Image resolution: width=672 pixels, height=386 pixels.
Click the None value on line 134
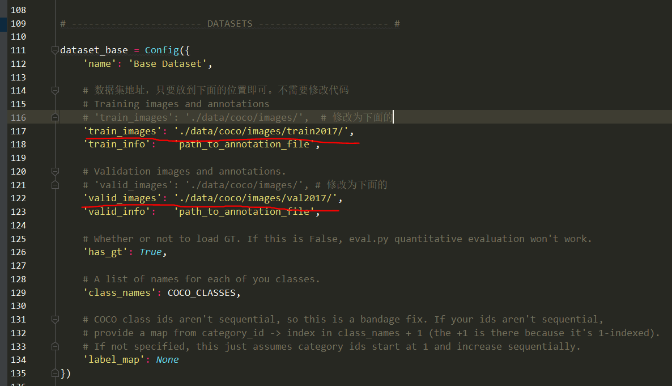(x=167, y=360)
